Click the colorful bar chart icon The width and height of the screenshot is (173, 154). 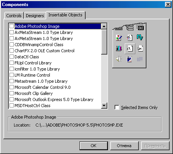click(119, 48)
